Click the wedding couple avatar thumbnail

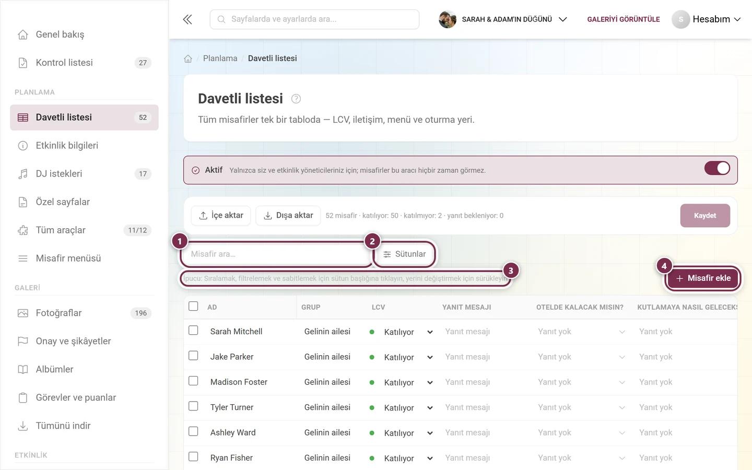coord(448,19)
